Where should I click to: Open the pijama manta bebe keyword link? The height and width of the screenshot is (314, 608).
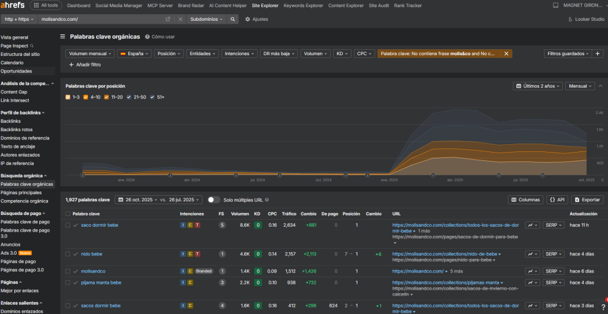pyautogui.click(x=101, y=283)
